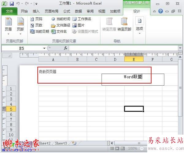
Task: Open the 选项 options dropdown
Action: pyautogui.click(x=140, y=25)
